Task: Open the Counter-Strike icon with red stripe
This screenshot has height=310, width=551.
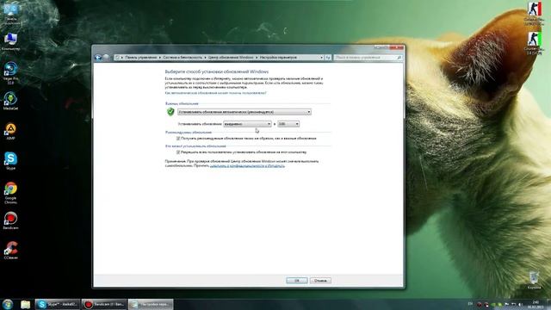Action: point(534,14)
